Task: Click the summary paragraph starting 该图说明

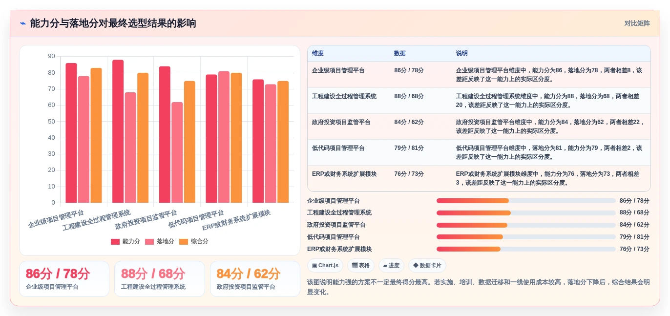Action: click(479, 287)
